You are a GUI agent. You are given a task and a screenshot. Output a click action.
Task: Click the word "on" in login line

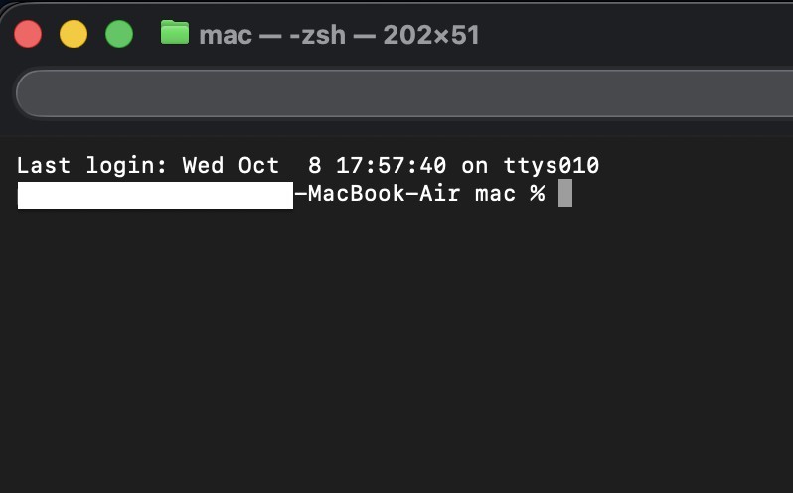point(474,165)
